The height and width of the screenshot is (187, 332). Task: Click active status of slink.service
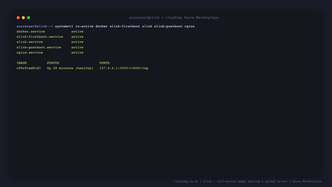click(x=77, y=42)
